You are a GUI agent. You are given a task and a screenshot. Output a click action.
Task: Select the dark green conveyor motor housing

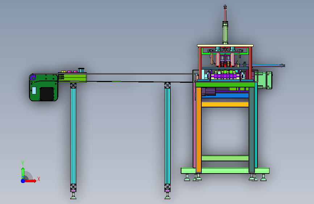click(x=44, y=87)
